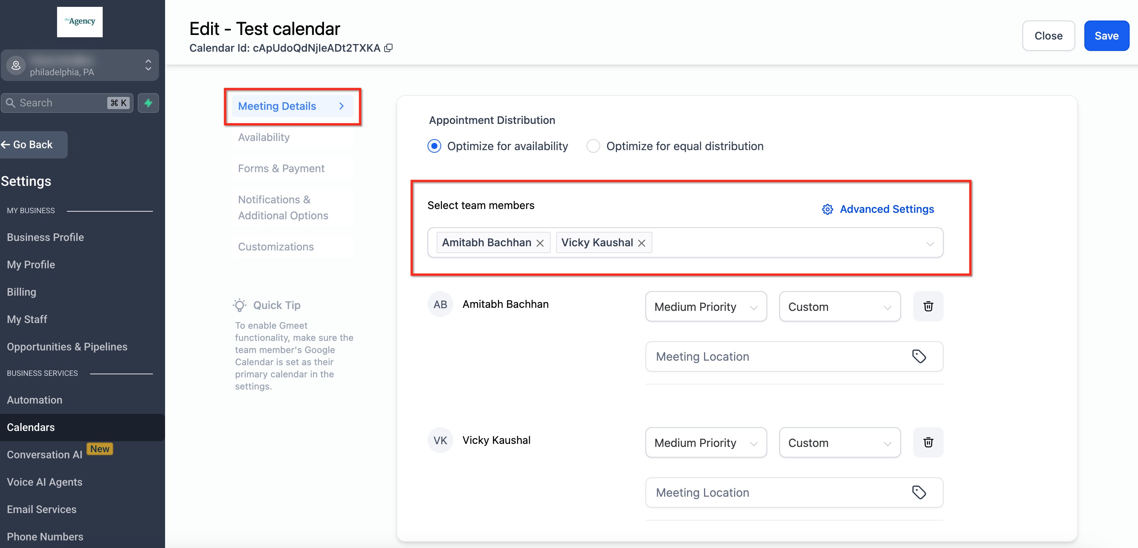Switch to the Availability tab
Viewport: 1138px width, 548px height.
[264, 137]
